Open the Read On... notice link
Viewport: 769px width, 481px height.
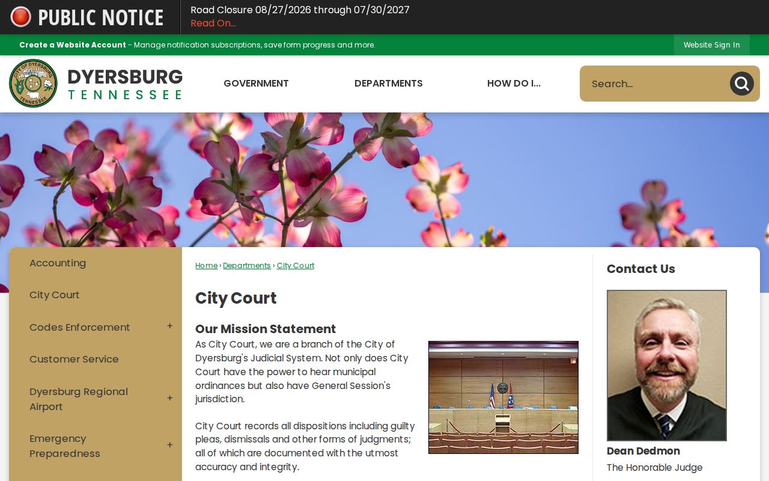tap(213, 23)
